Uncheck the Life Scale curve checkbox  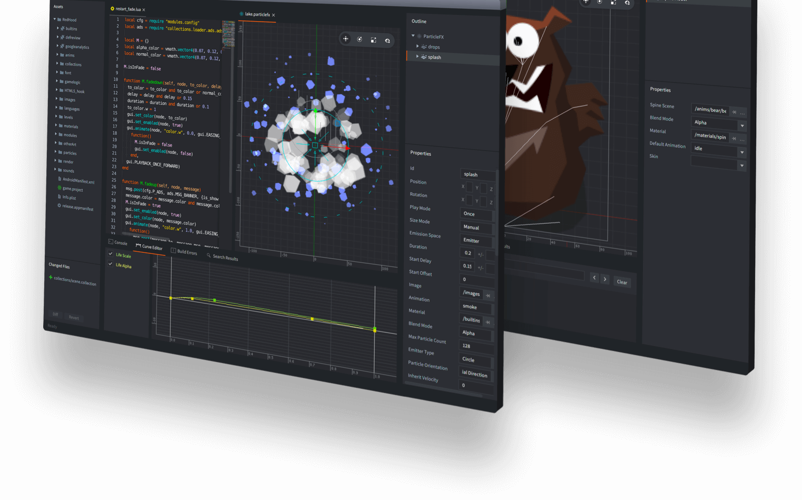[110, 254]
